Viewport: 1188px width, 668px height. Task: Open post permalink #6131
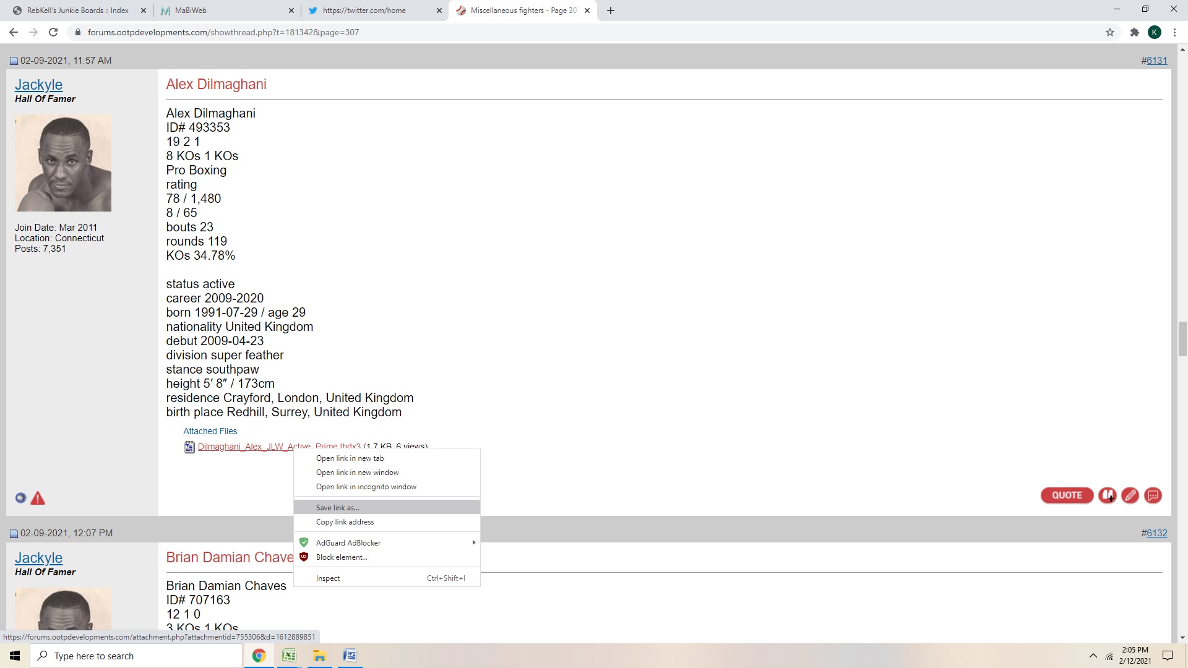tap(1156, 61)
